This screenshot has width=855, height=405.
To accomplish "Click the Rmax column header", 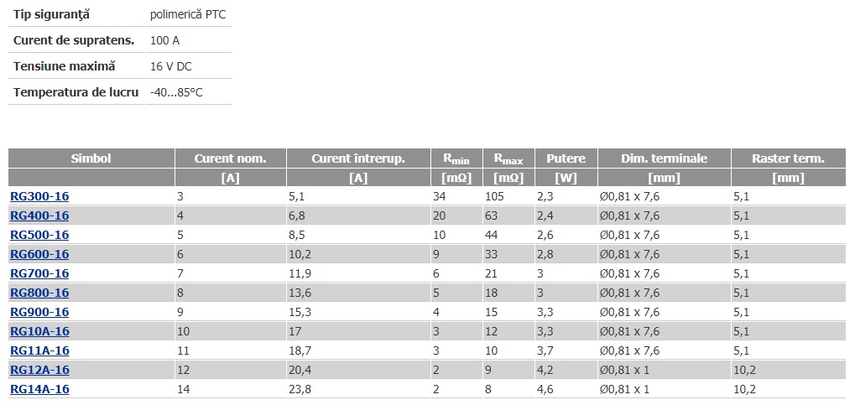I will 508,158.
